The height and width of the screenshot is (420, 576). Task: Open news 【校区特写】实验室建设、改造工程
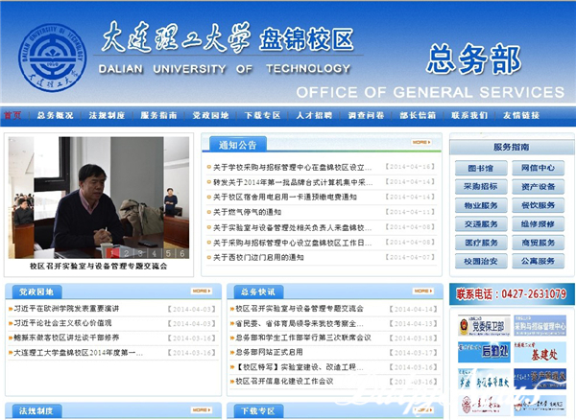(300, 367)
